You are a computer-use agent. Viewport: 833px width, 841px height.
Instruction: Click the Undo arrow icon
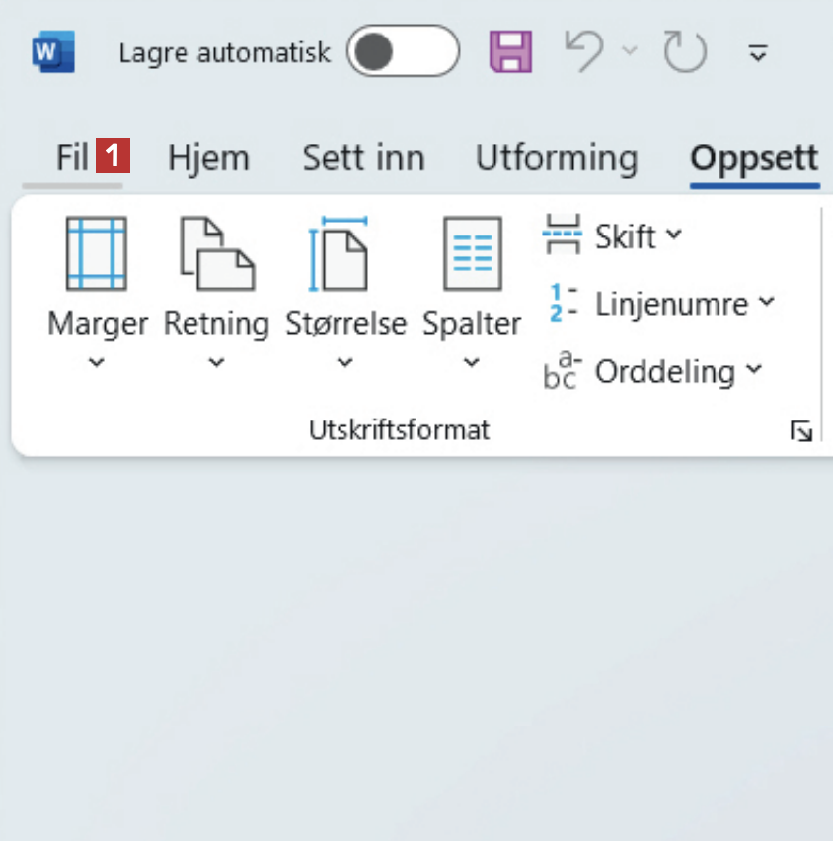pos(585,51)
